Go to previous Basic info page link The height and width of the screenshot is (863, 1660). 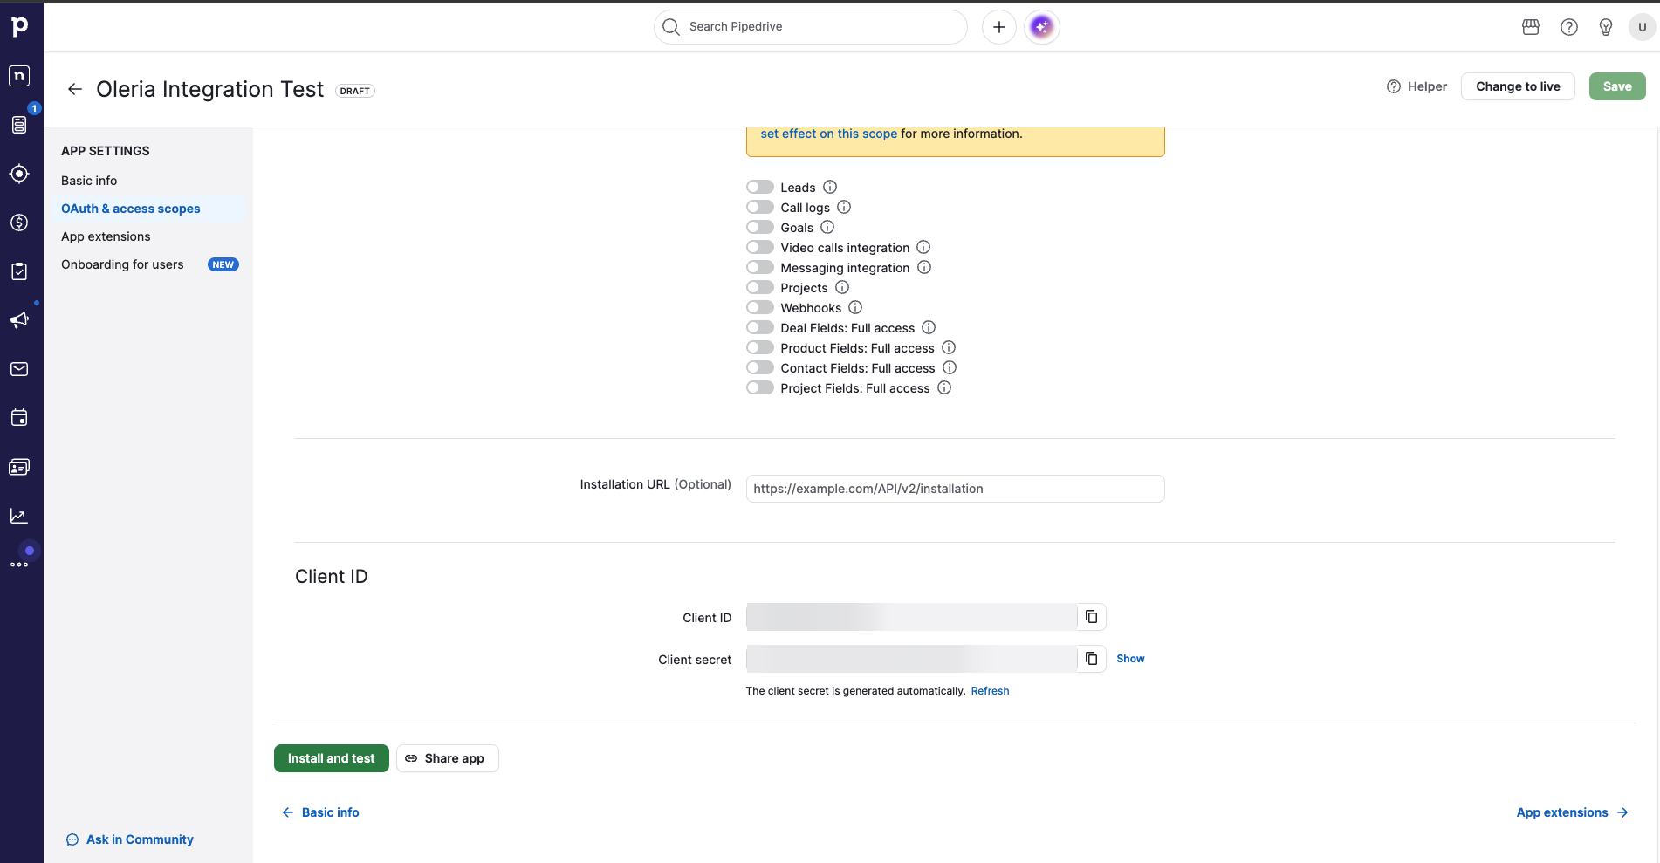(x=320, y=812)
